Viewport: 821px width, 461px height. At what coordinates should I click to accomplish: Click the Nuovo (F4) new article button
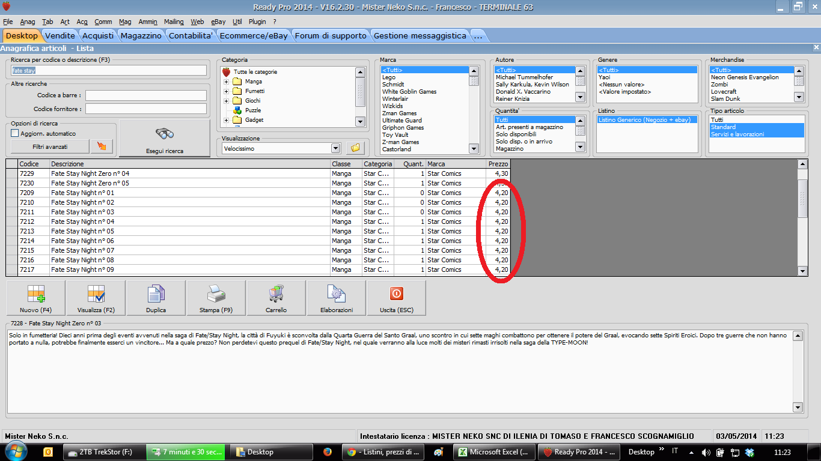point(36,298)
